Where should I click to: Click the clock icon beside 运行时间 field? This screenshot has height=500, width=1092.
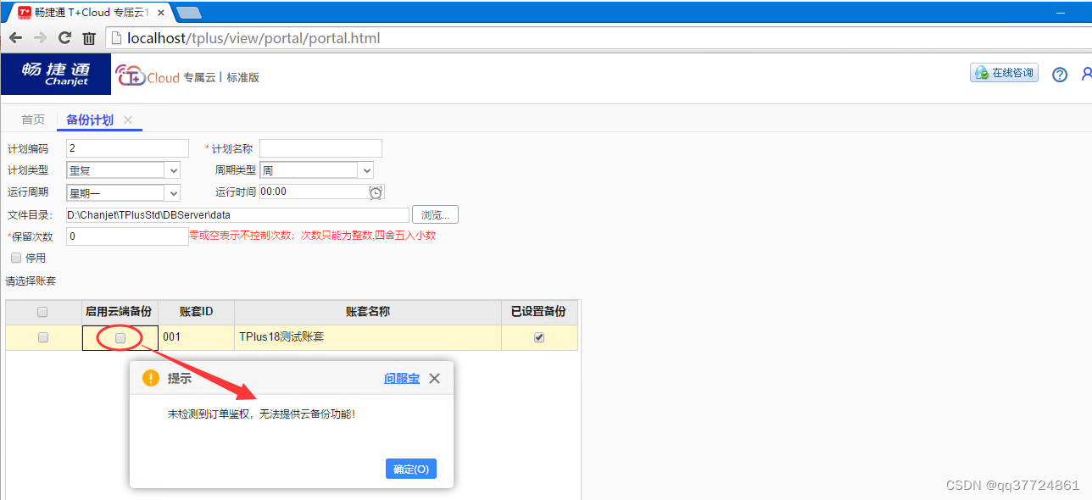(x=376, y=192)
